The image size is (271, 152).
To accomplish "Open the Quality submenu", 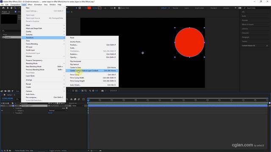I will pyautogui.click(x=44, y=32).
